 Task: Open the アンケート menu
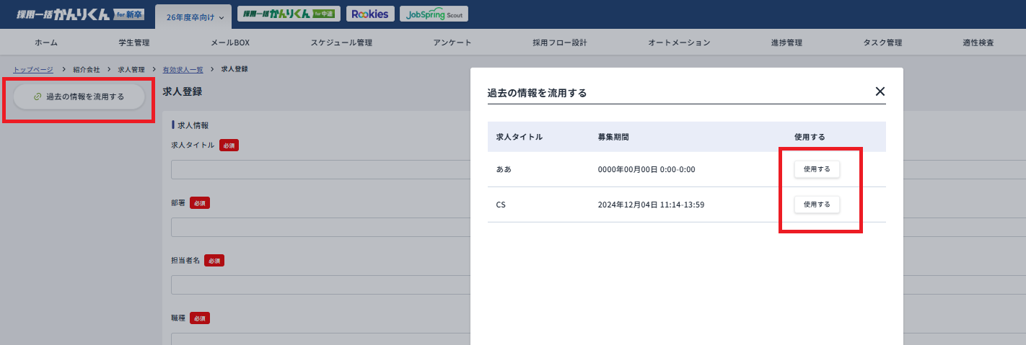tap(452, 42)
